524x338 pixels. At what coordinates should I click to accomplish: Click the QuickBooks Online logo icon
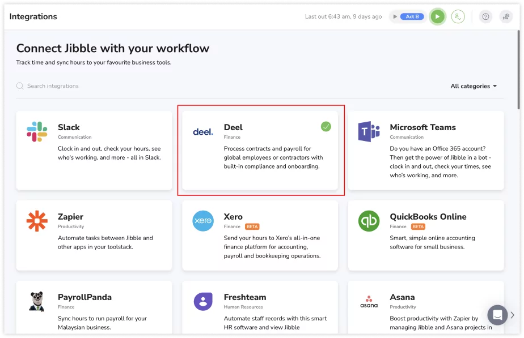369,221
